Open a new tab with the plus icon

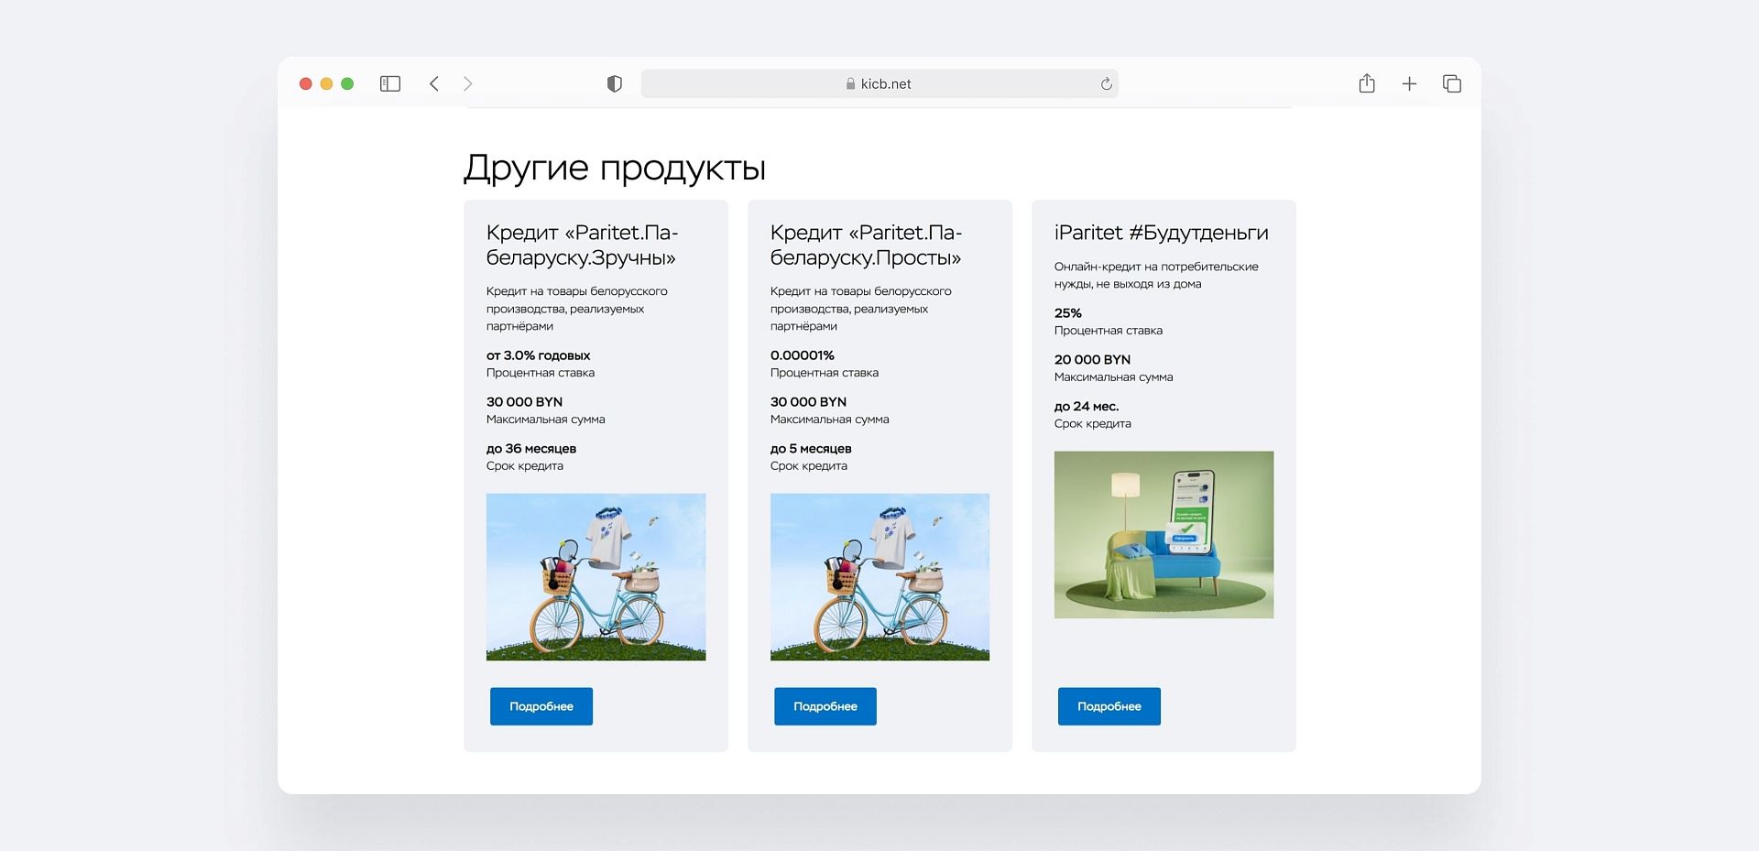(x=1409, y=83)
